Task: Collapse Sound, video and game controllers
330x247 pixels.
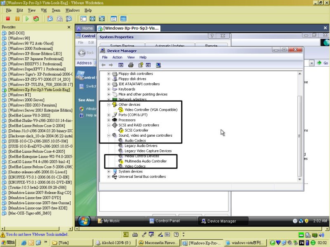Action: coord(108,135)
